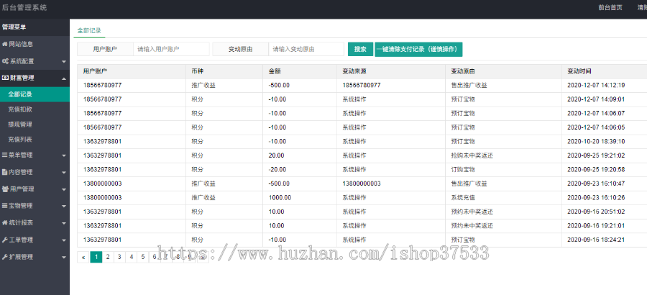Click the users icon beside 用户管理
This screenshot has height=295, width=647.
point(5,189)
